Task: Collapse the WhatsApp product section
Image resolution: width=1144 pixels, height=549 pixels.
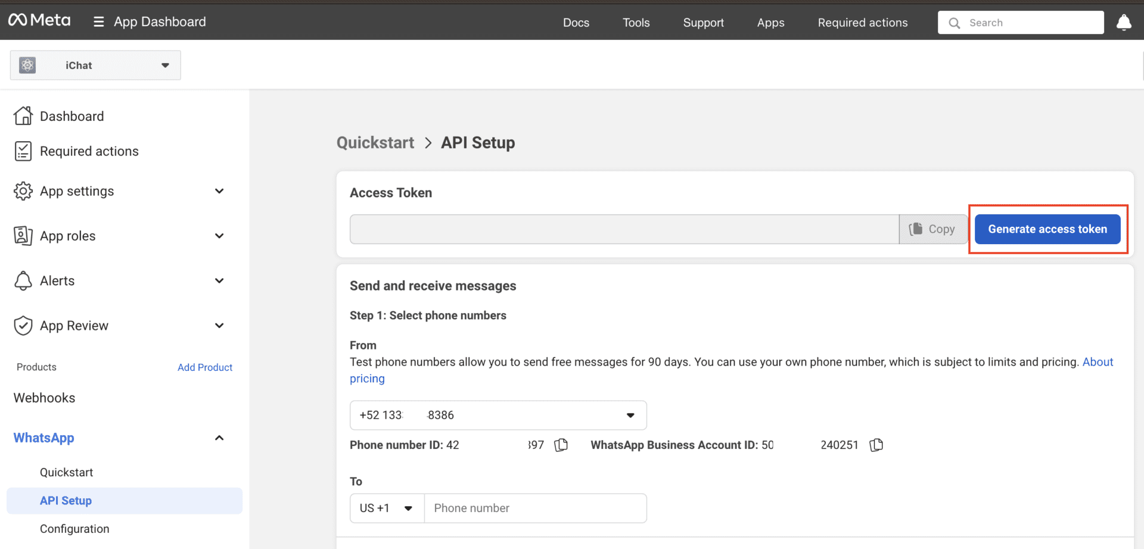Action: pos(219,438)
